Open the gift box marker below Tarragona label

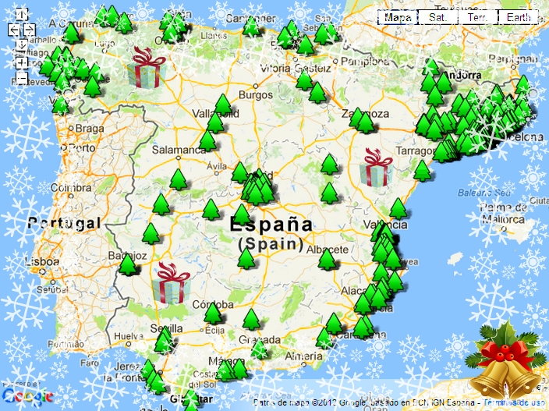[x=376, y=168]
